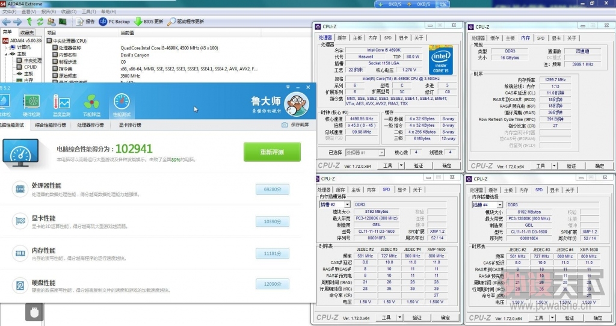Open 工具 arrow in CPU-Z slot #4 window

click(552, 318)
